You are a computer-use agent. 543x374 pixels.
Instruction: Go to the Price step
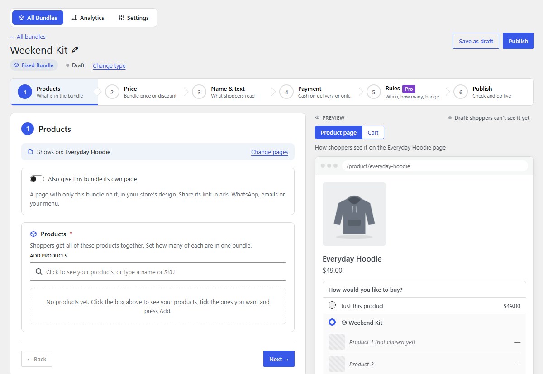[x=141, y=92]
